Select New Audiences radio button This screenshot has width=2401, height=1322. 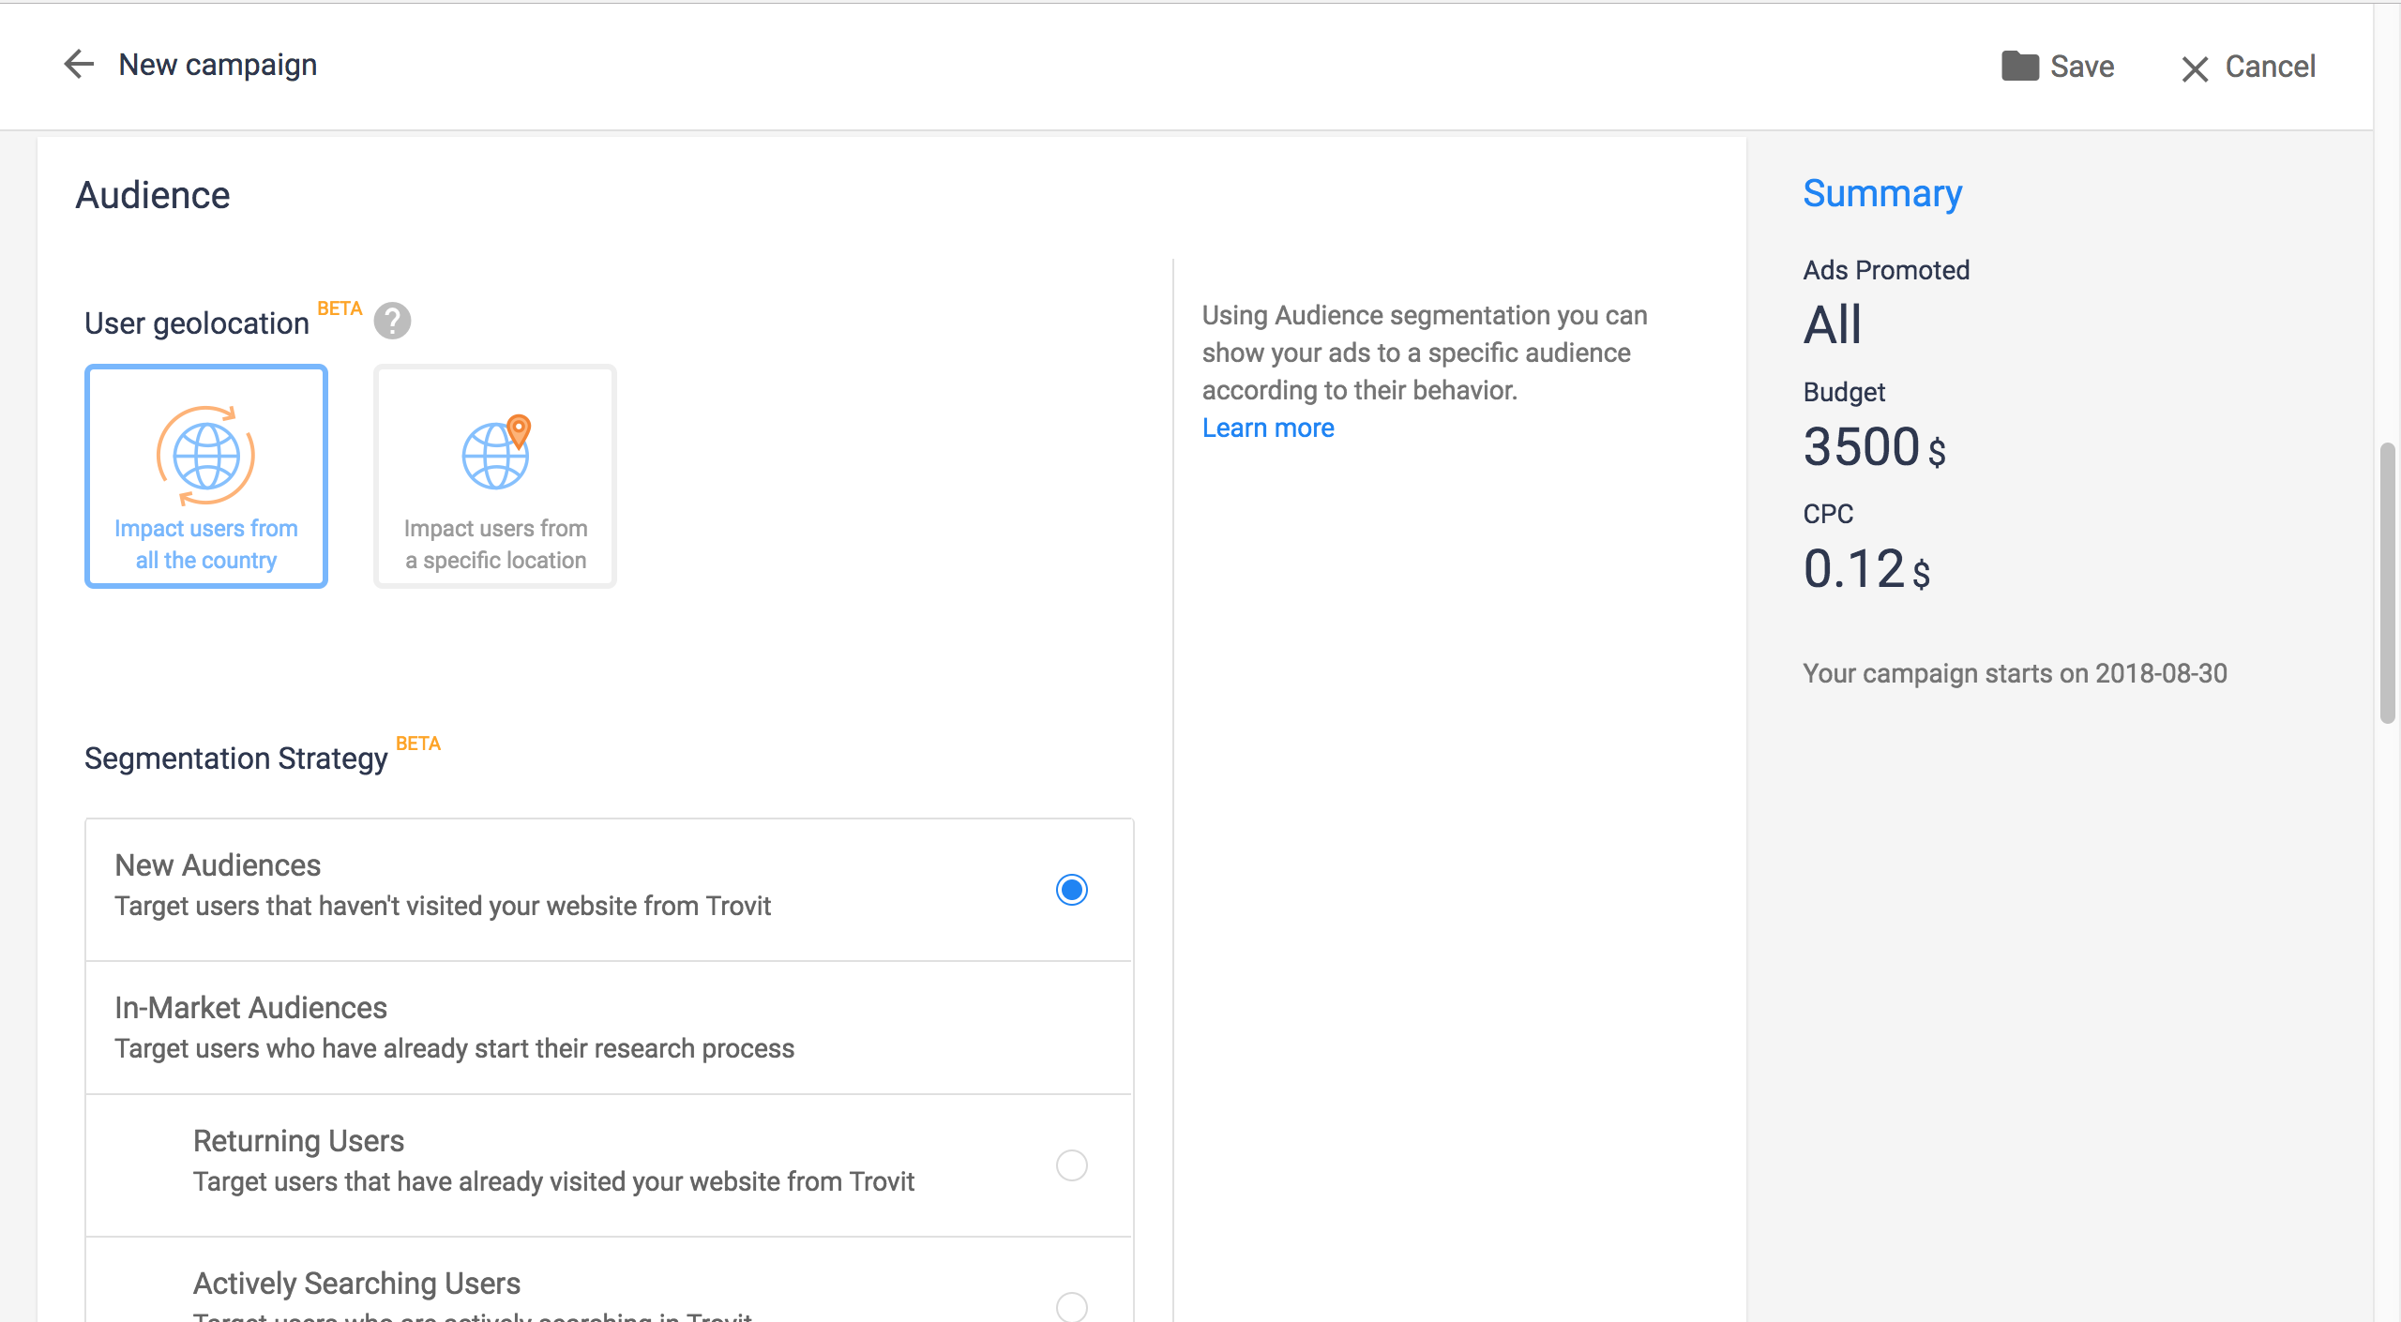(x=1071, y=889)
